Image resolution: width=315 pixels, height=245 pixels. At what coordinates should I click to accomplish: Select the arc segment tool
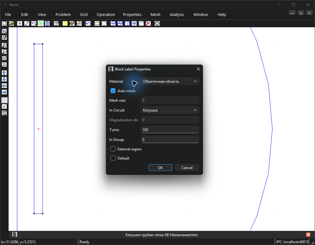34,24
